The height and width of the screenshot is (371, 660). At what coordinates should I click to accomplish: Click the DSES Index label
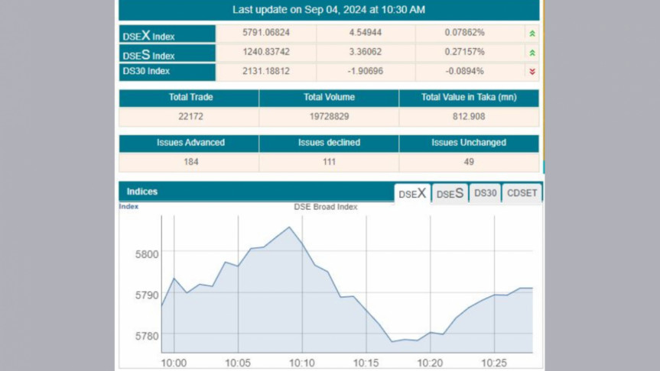point(148,55)
